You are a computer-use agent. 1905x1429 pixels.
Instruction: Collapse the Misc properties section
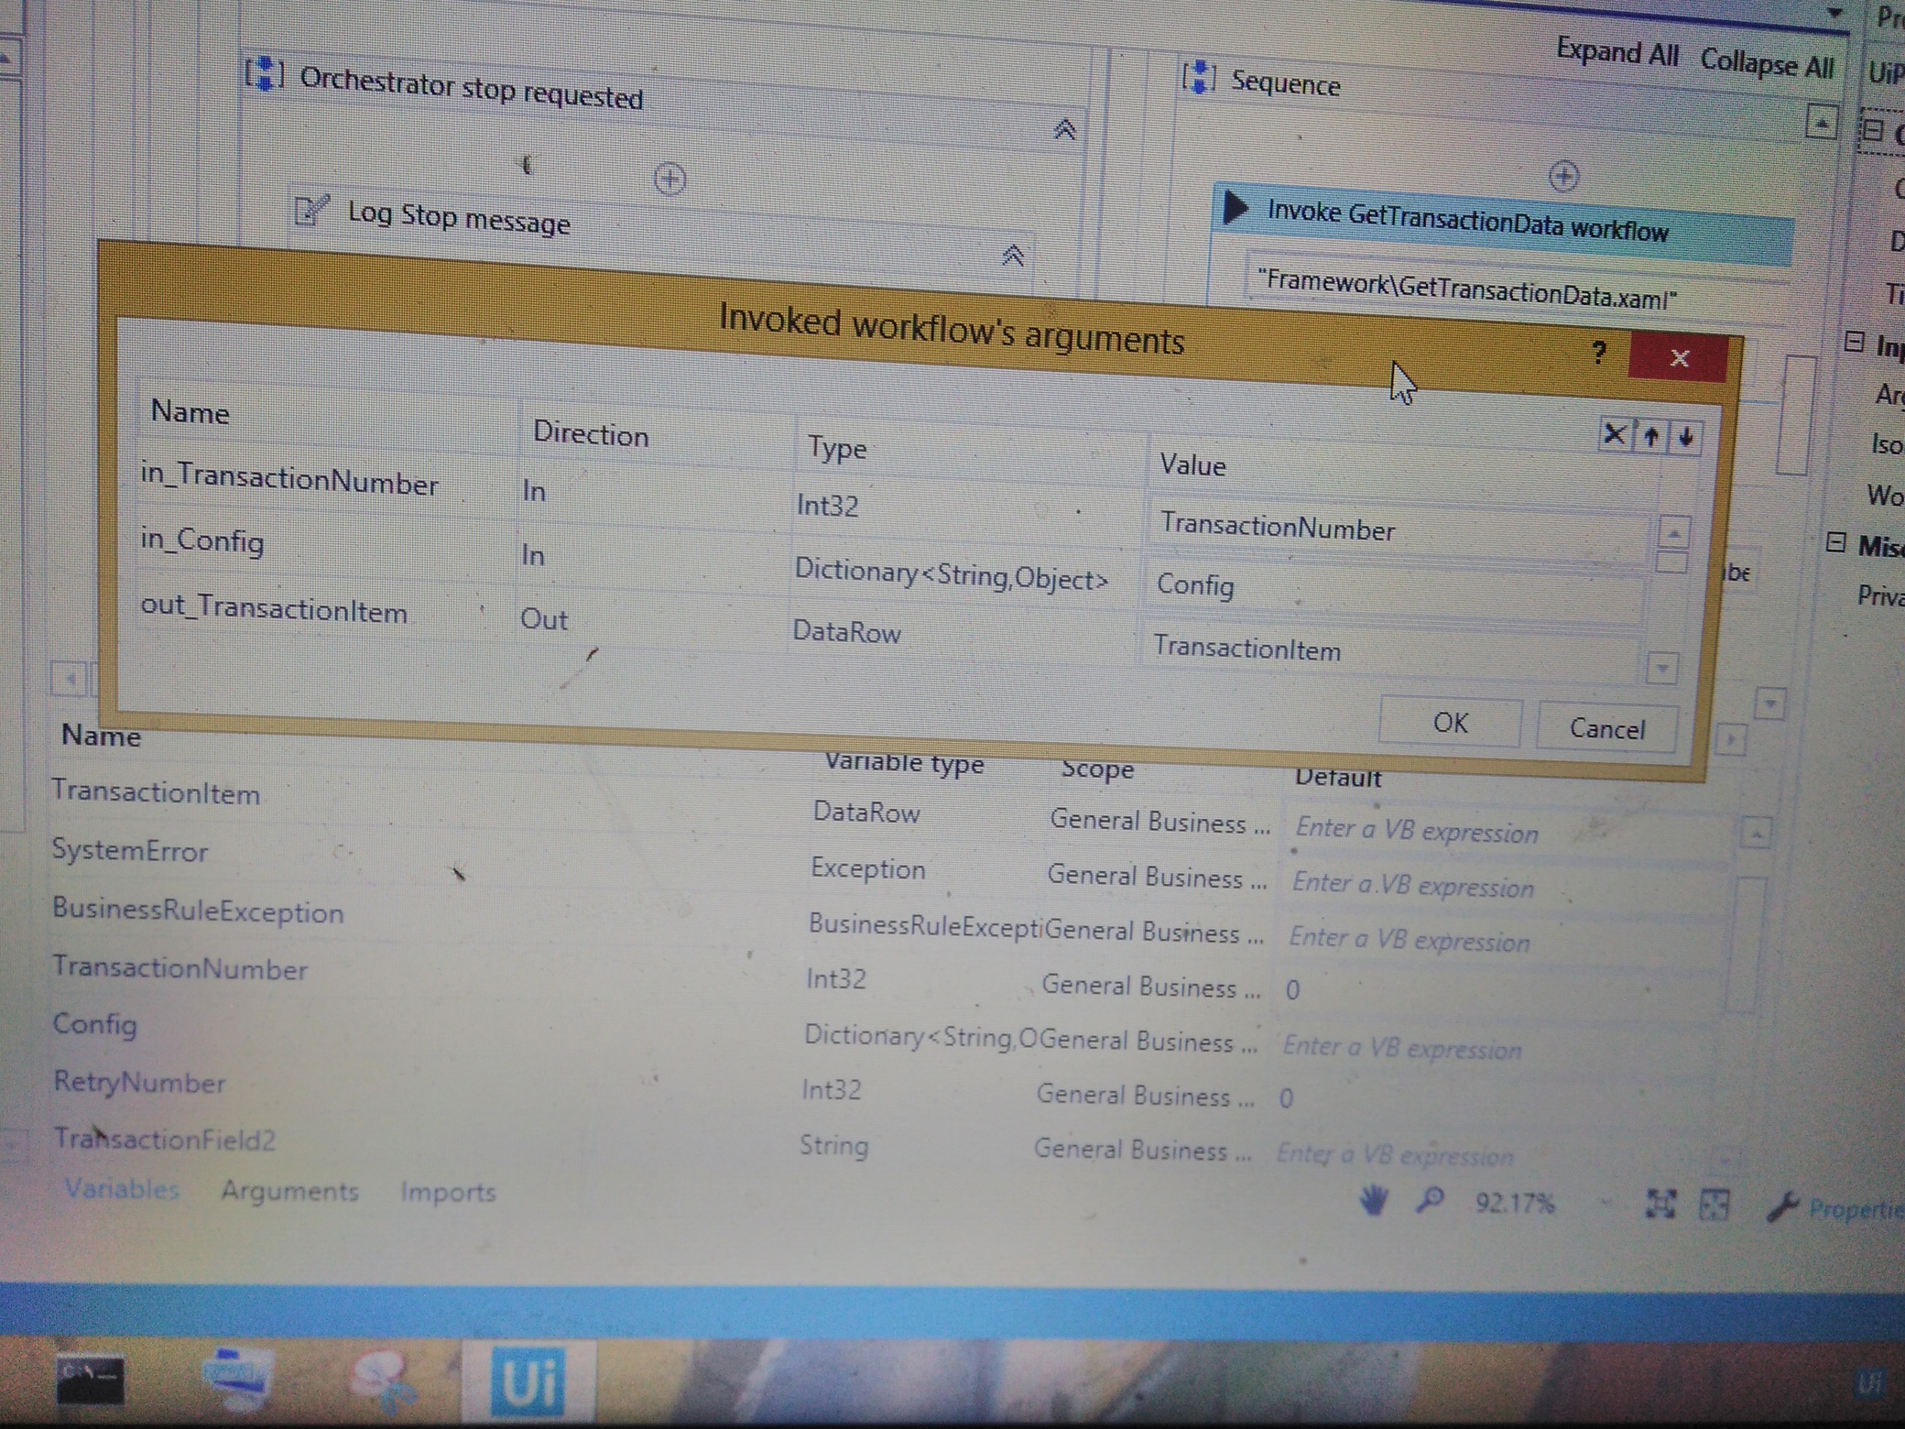click(x=1835, y=542)
